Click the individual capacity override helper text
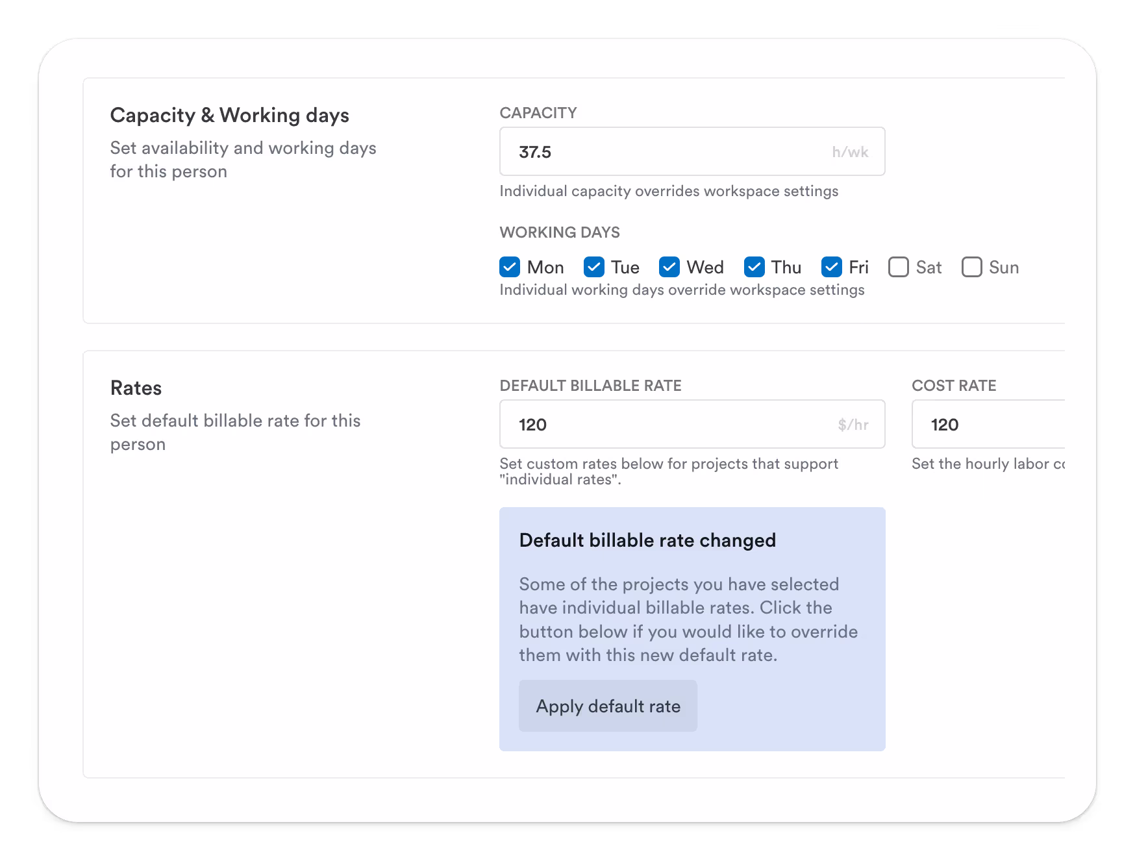Image resolution: width=1135 pixels, height=861 pixels. click(669, 191)
